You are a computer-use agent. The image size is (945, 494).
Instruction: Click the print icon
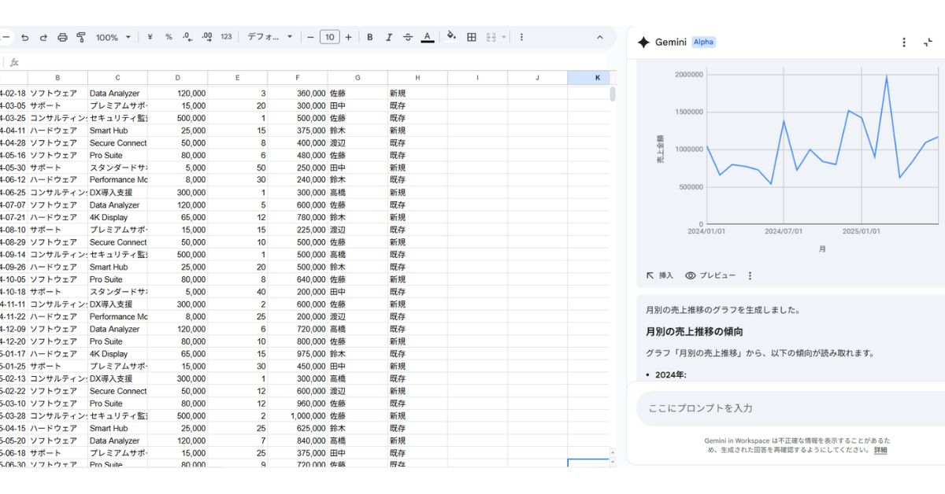click(x=62, y=37)
